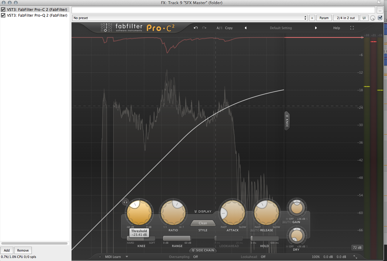Screen dimensions: 387x261
Task: Click the pin window icon in title bar
Action: [379, 2]
